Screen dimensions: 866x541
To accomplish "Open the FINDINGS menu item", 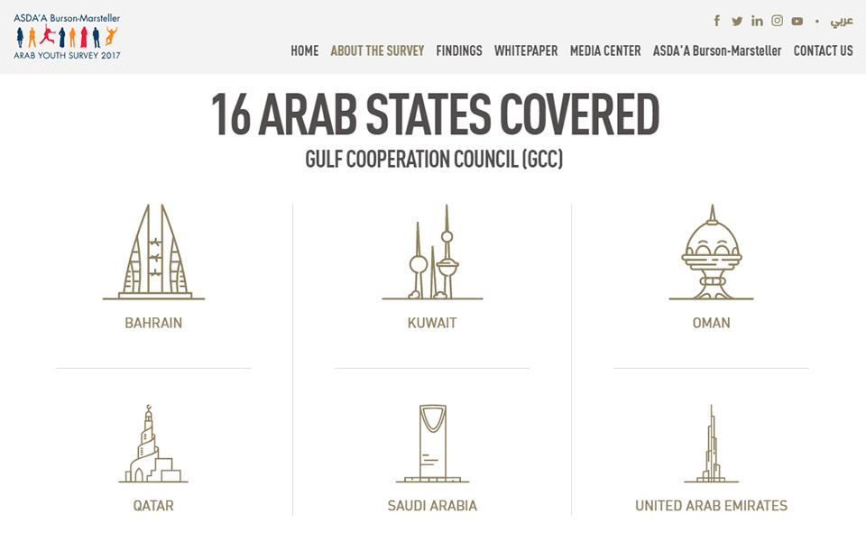I will click(x=459, y=50).
